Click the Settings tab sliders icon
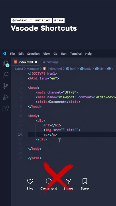This screenshot has height=206, width=116. [x=44, y=62]
